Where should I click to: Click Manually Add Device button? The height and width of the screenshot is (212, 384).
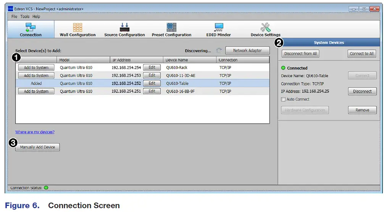click(37, 147)
